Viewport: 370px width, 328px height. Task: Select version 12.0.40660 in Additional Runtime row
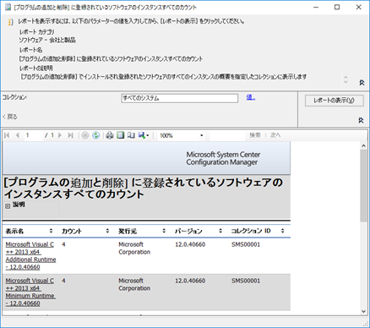[x=190, y=244]
